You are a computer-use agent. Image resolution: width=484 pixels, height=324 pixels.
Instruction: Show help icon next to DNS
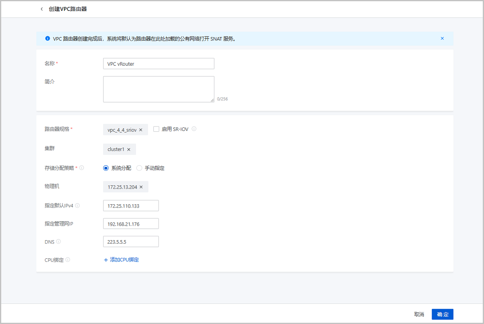pos(58,241)
